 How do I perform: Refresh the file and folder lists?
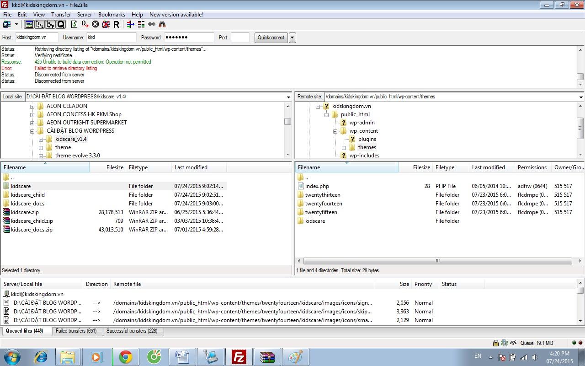[x=74, y=24]
